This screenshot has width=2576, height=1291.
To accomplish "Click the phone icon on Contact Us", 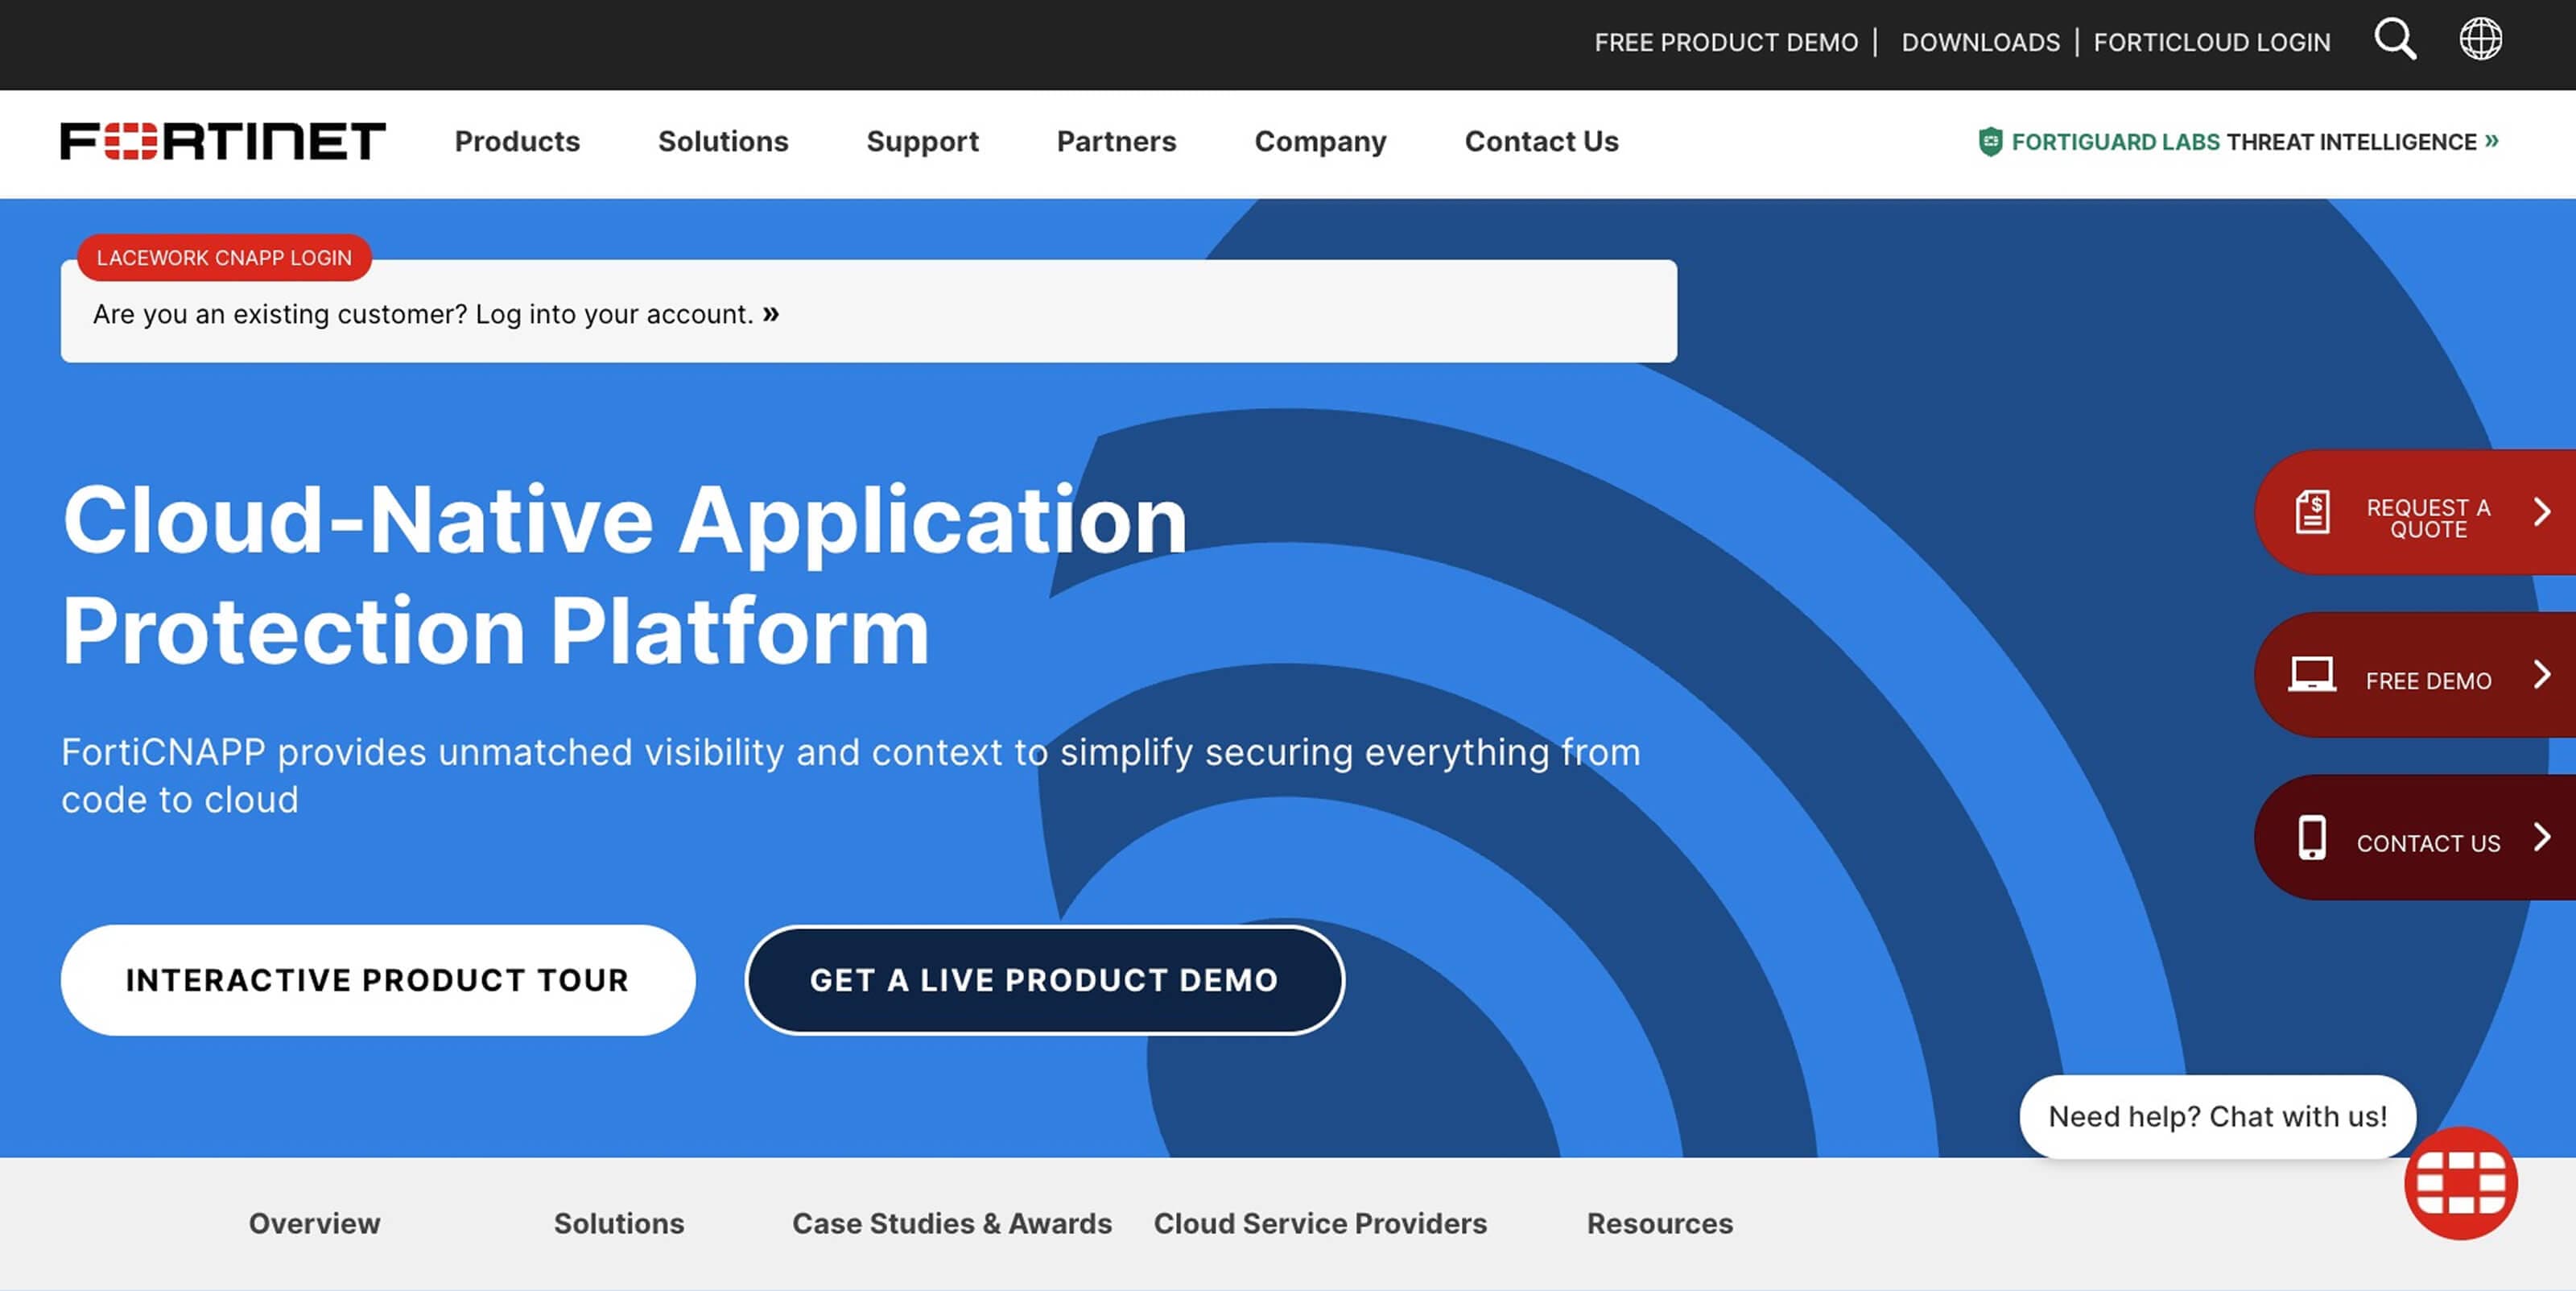I will click(x=2312, y=838).
